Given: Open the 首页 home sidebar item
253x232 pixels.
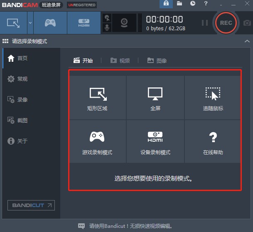Looking at the screenshot, I should click(32, 58).
